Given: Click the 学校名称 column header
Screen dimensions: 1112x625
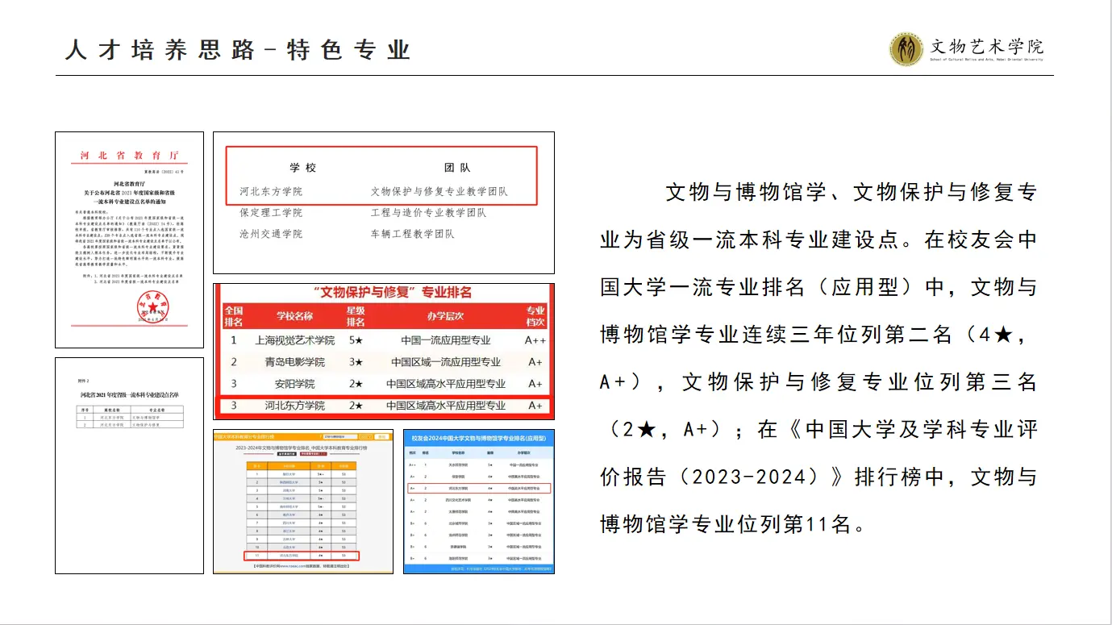Looking at the screenshot, I should click(x=294, y=316).
